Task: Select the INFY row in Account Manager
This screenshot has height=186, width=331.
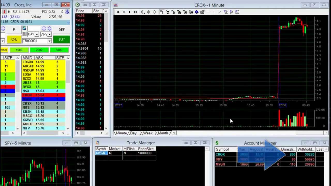Action: point(269,159)
